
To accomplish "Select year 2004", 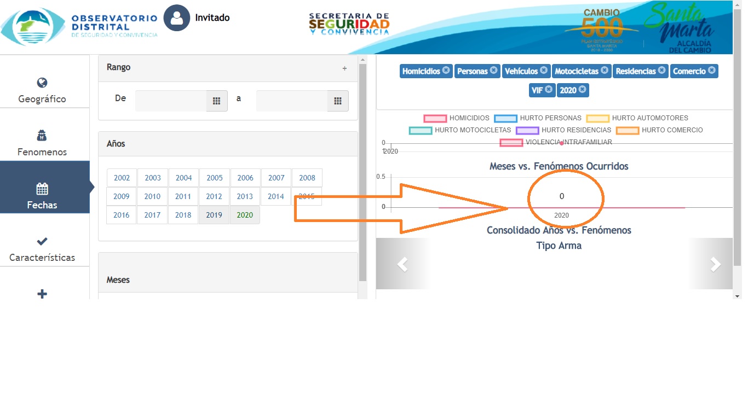I will [183, 178].
